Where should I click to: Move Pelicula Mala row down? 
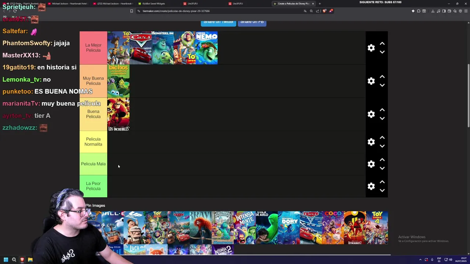tap(382, 168)
